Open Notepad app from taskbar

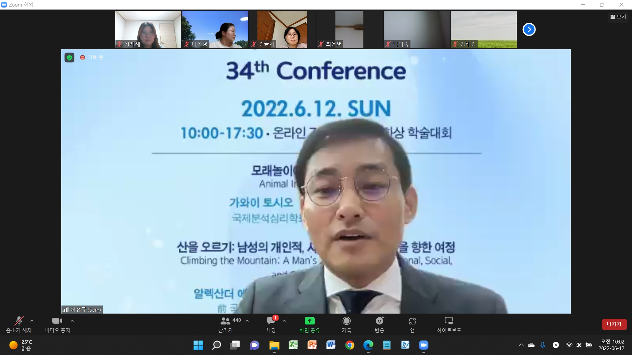point(387,345)
